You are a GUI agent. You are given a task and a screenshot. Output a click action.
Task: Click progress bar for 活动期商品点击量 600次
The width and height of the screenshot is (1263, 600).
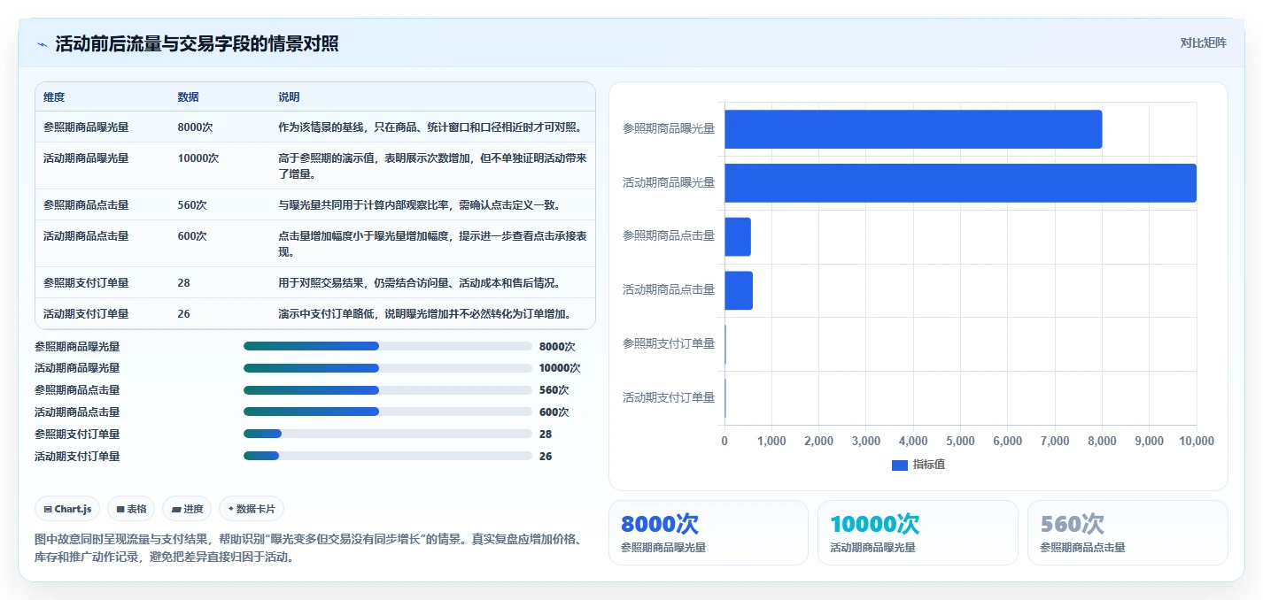(388, 412)
